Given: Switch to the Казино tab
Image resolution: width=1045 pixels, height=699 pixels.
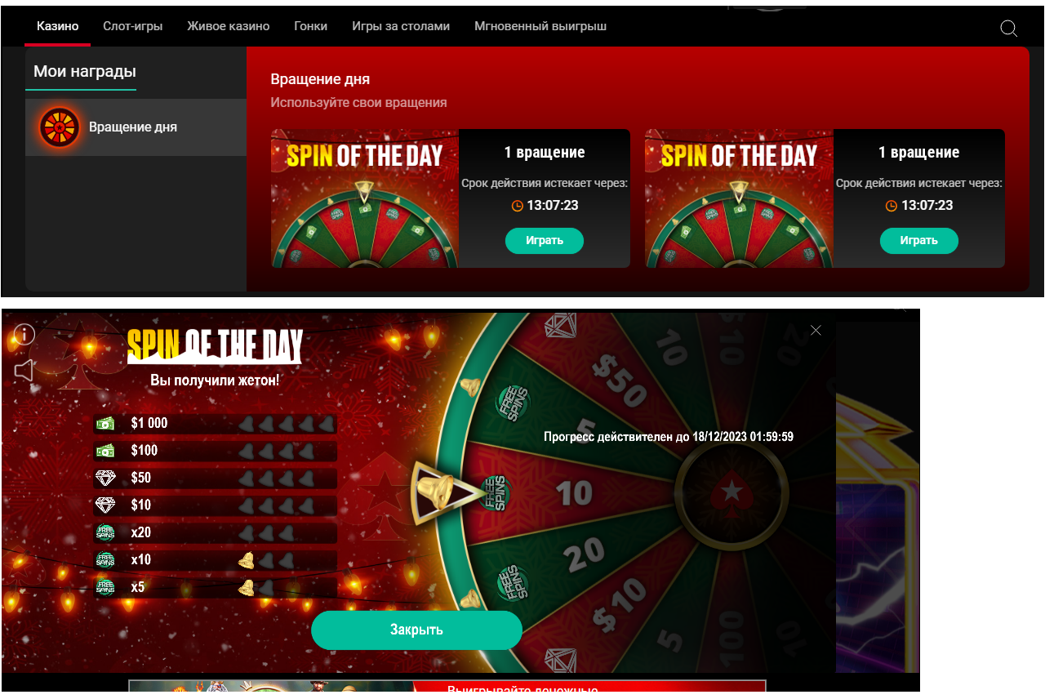Looking at the screenshot, I should tap(58, 26).
